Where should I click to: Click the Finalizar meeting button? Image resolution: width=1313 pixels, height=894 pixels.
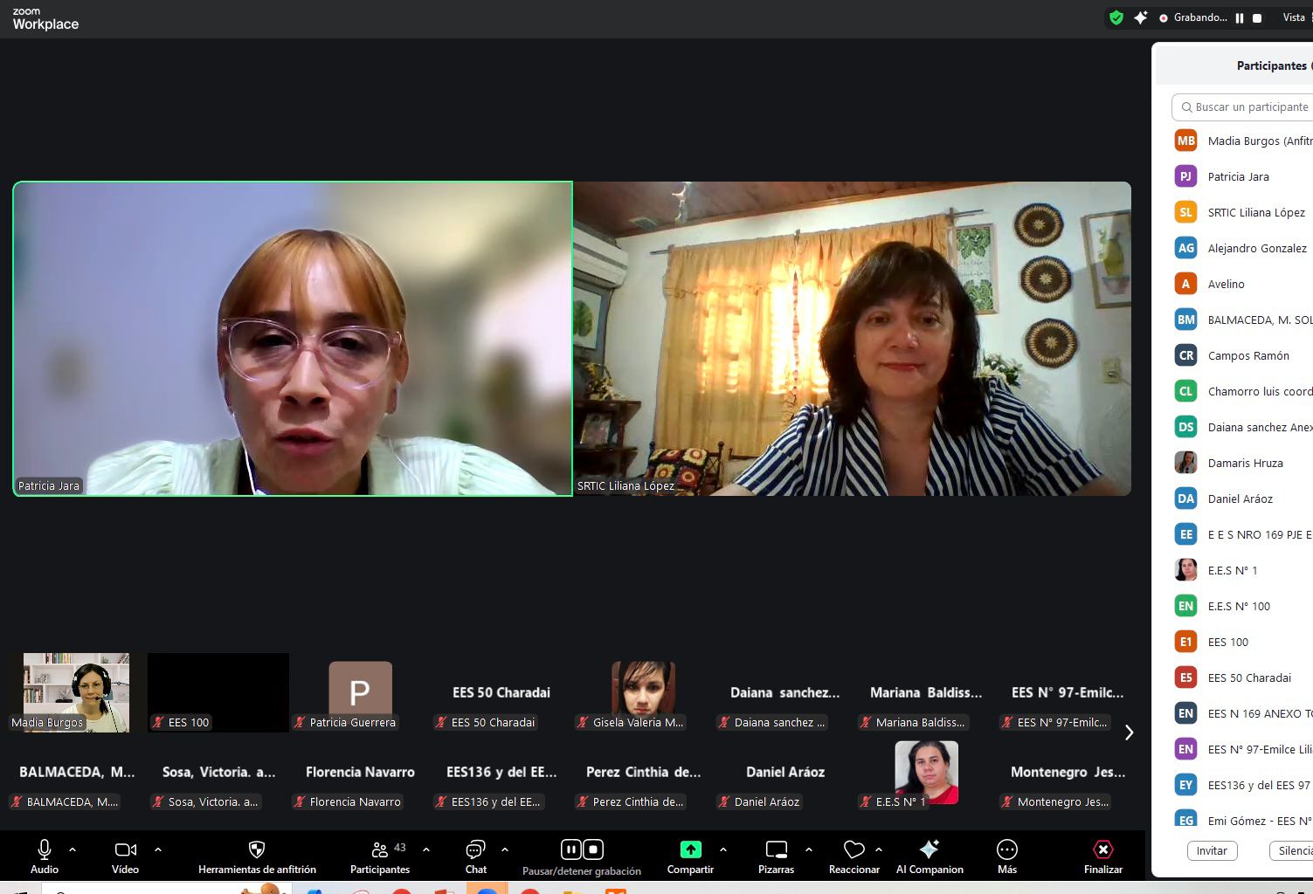point(1102,849)
